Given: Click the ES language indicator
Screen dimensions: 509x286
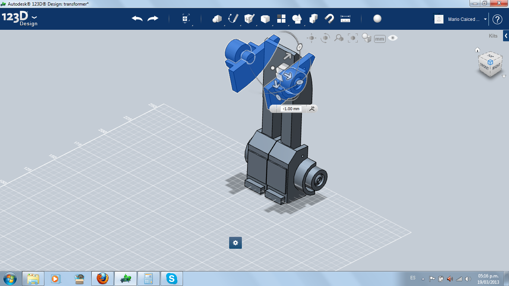Looking at the screenshot, I should (x=413, y=278).
